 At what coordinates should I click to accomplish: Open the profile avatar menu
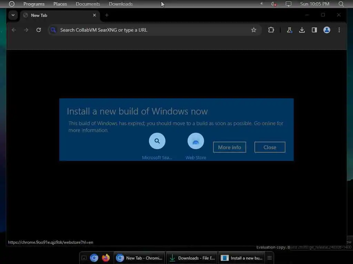pyautogui.click(x=327, y=30)
